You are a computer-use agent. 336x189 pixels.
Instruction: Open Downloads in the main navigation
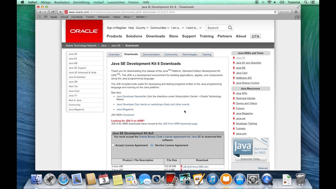coord(156,36)
